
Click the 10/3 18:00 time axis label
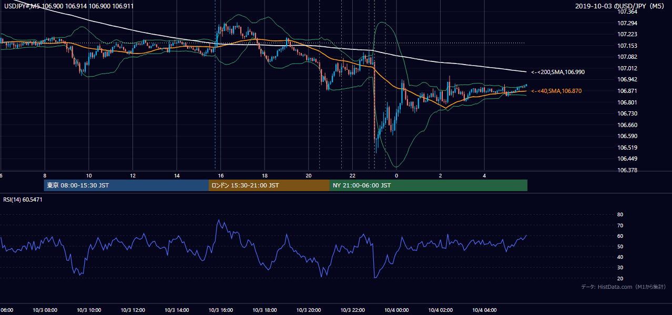pyautogui.click(x=264, y=310)
